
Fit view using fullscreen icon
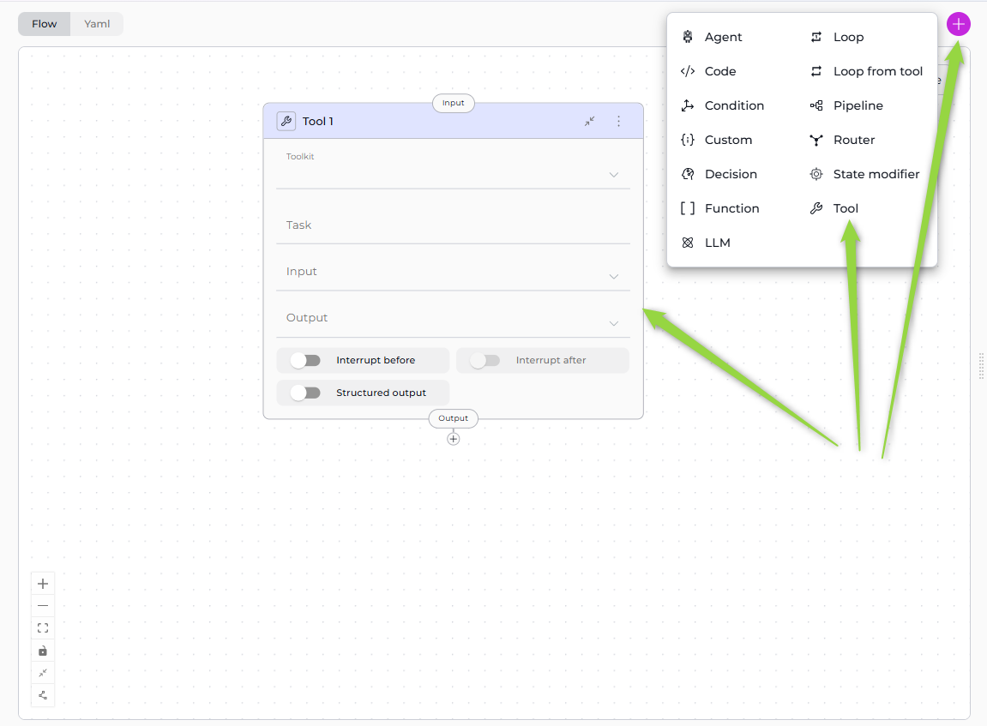[43, 628]
